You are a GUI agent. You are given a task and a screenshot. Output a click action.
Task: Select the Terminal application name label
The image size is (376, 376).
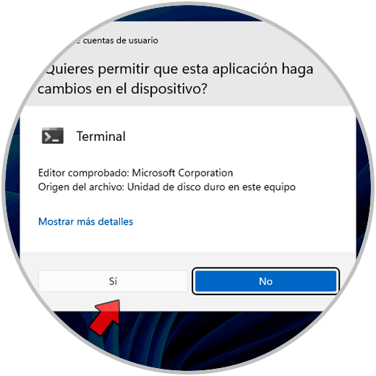[x=101, y=136]
